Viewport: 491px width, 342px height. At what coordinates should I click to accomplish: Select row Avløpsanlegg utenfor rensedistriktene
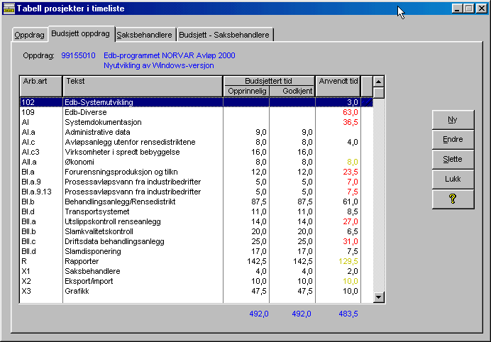tap(197, 142)
